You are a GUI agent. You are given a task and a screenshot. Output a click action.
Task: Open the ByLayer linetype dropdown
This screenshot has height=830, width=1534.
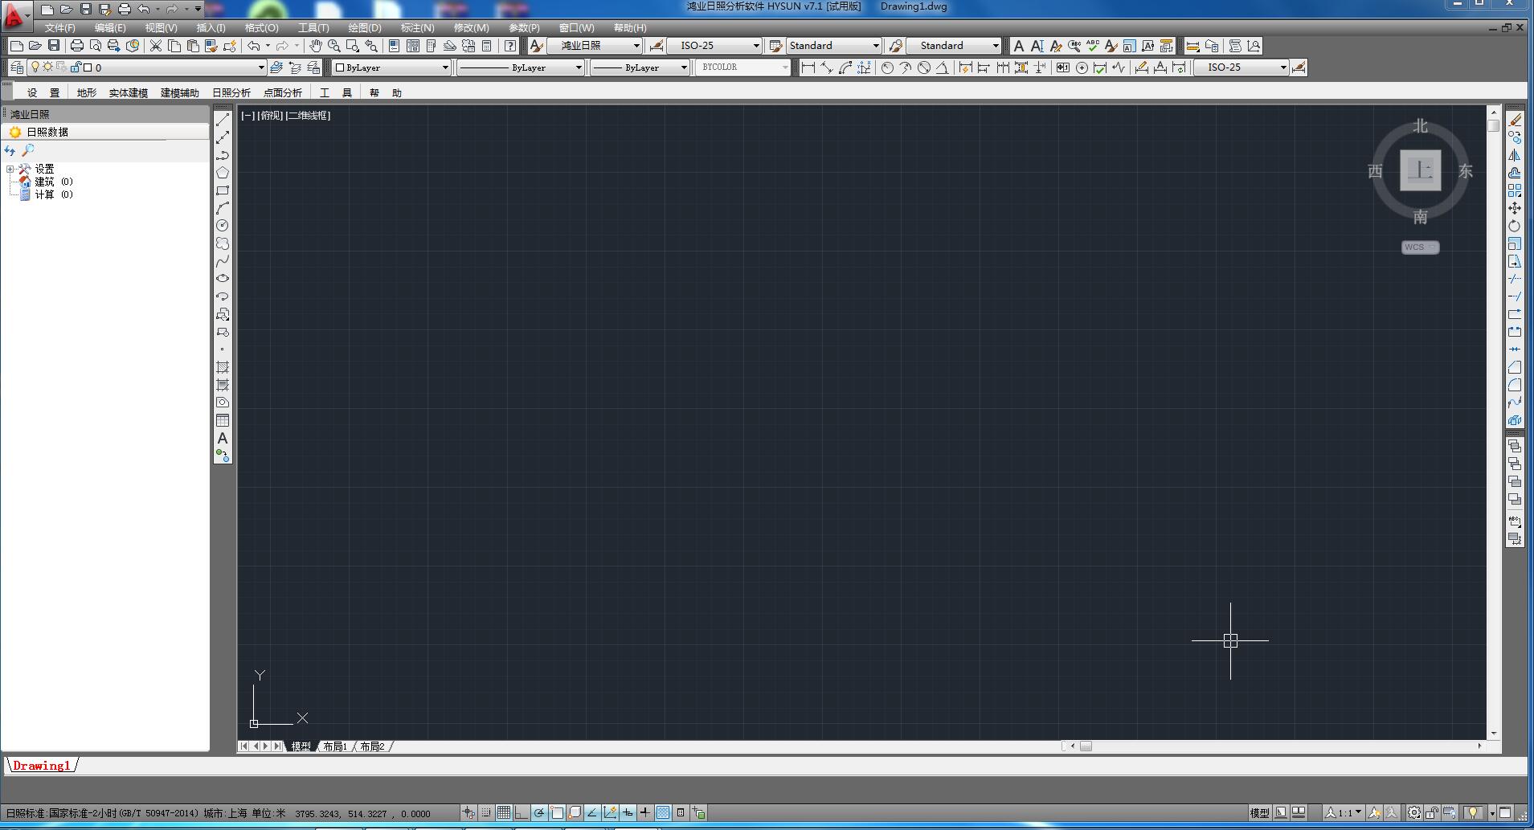[520, 67]
